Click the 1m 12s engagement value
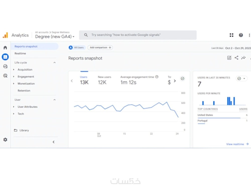Viewport: 251px width, 188px height. click(x=128, y=82)
